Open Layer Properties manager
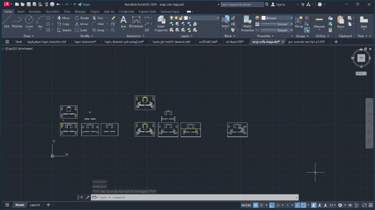This screenshot has height=210, width=375. coord(161,24)
